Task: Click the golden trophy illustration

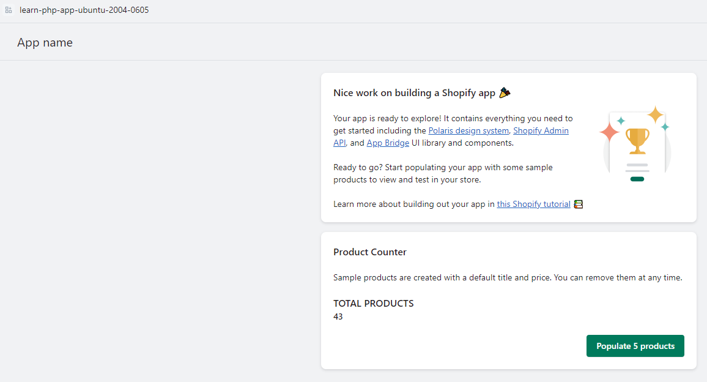Action: tap(637, 141)
